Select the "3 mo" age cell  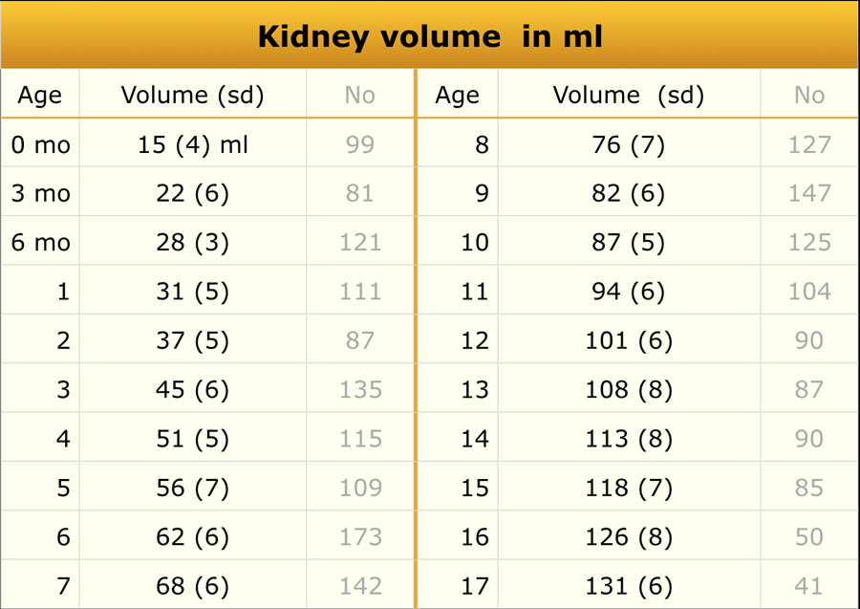(41, 194)
